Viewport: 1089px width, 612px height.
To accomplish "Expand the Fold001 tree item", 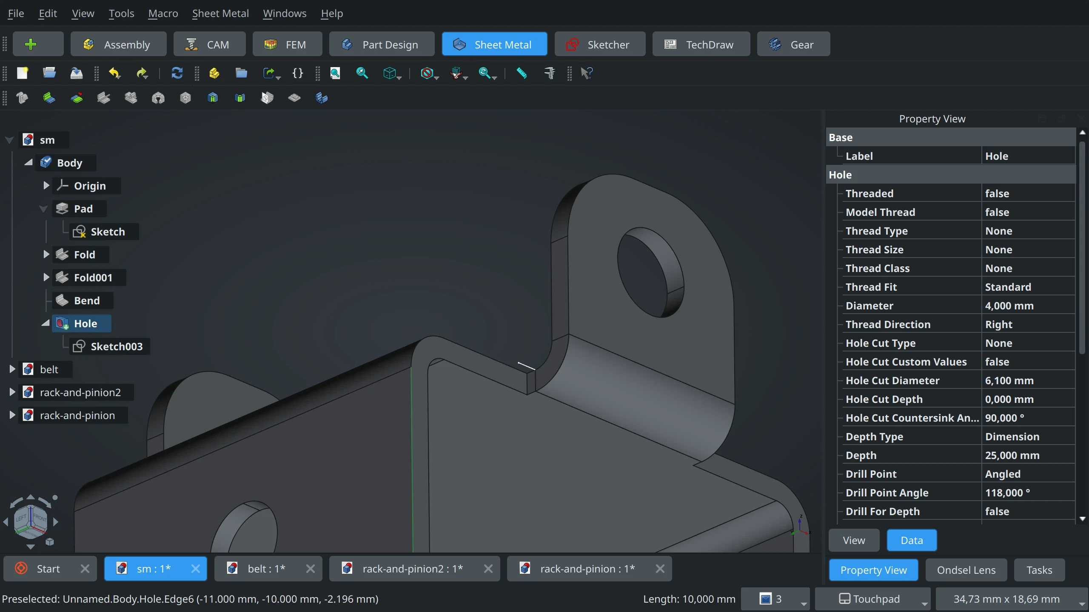I will pos(46,278).
